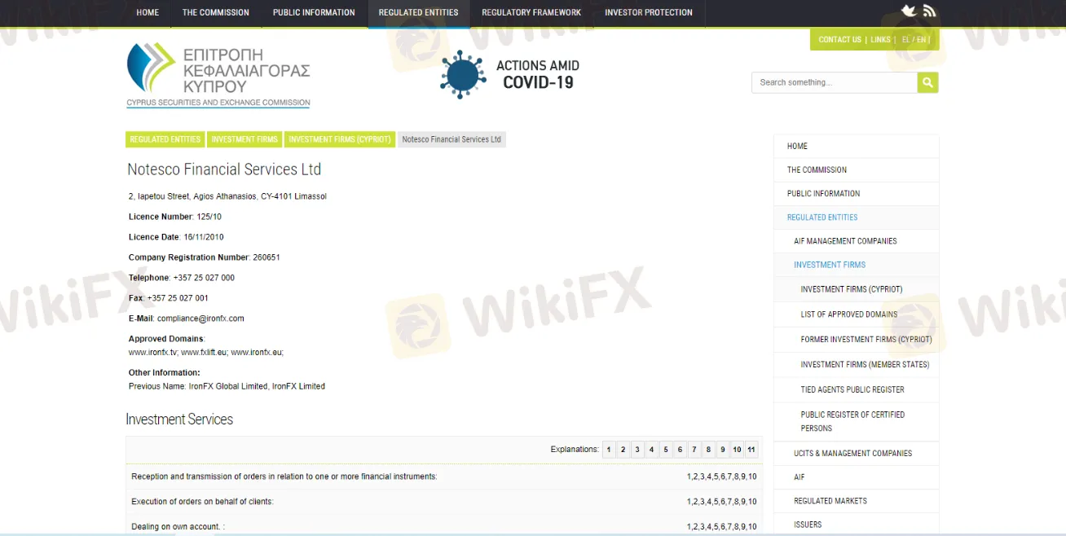The height and width of the screenshot is (536, 1066).
Task: Open sidebar PUBLIC INFORMATION item
Action: click(x=856, y=194)
